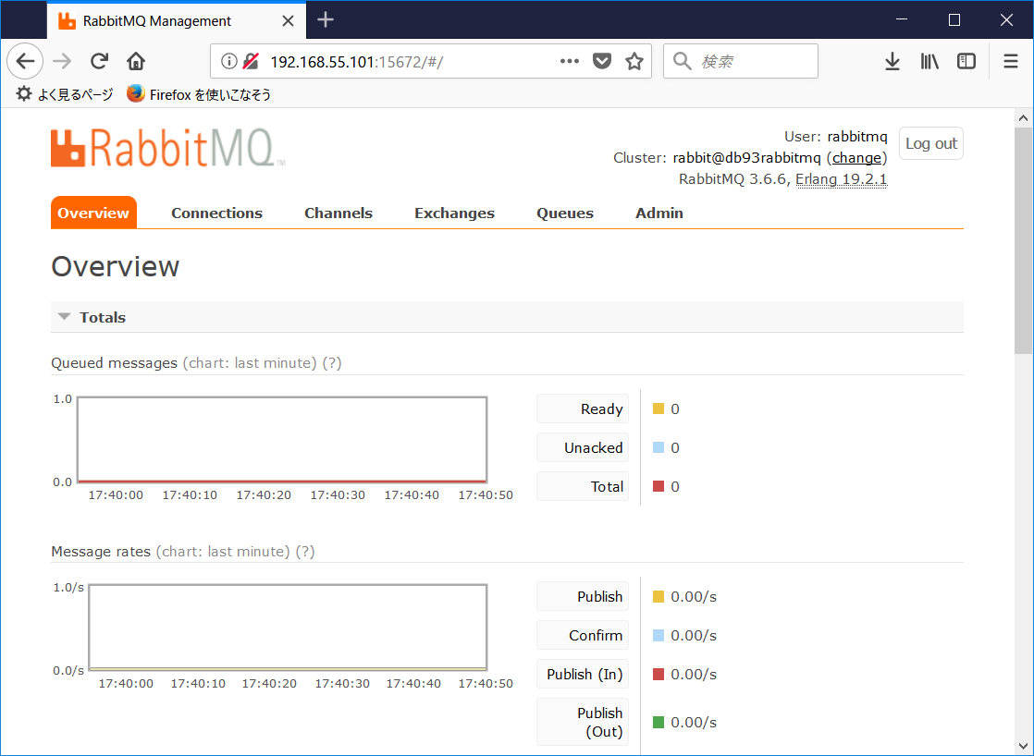Click the RabbitMQ logo
The width and height of the screenshot is (1034, 756).
tap(166, 148)
